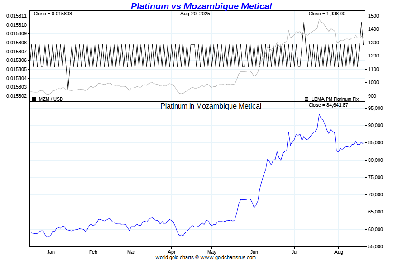Image resolution: width=403 pixels, height=260 pixels.
Task: Click the 900 right axis value
Action: (372, 96)
